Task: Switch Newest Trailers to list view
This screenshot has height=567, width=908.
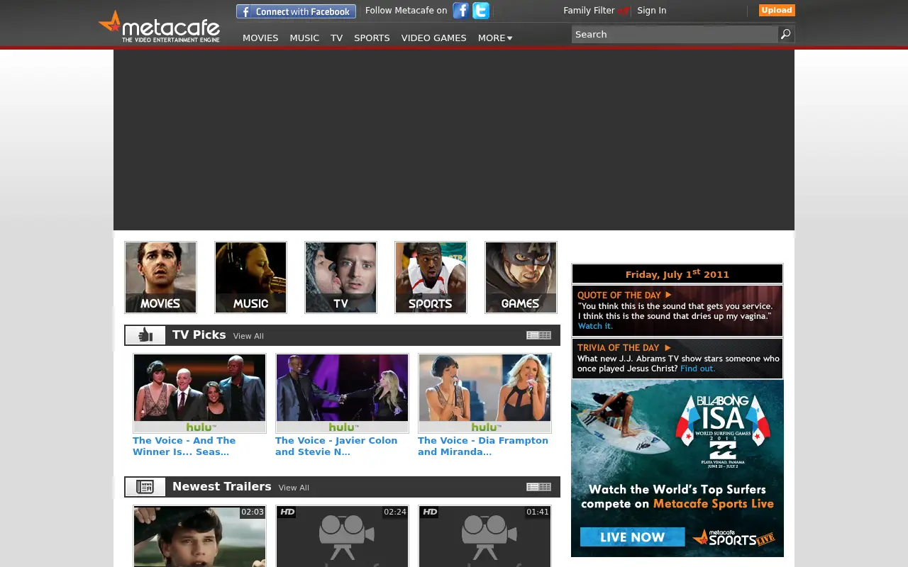Action: tap(533, 487)
